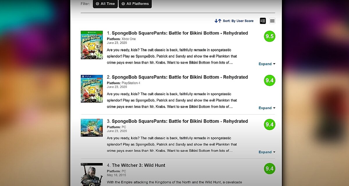Click the green 9.4 circle on the PC entry
This screenshot has height=186, width=349.
tap(269, 124)
